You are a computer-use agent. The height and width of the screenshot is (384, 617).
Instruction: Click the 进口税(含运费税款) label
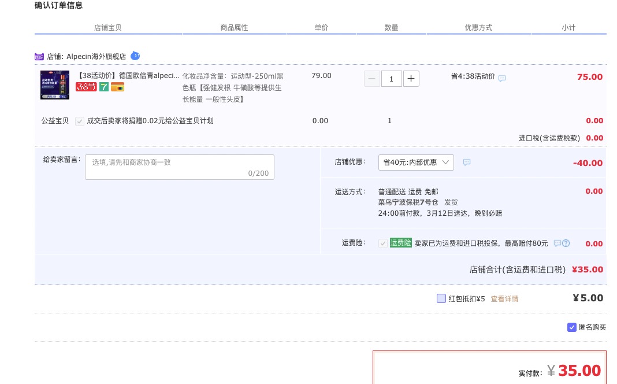(x=549, y=138)
